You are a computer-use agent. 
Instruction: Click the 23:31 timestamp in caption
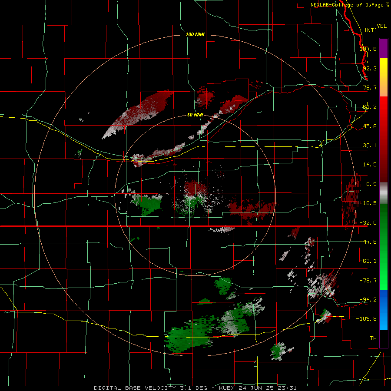[x=288, y=388]
